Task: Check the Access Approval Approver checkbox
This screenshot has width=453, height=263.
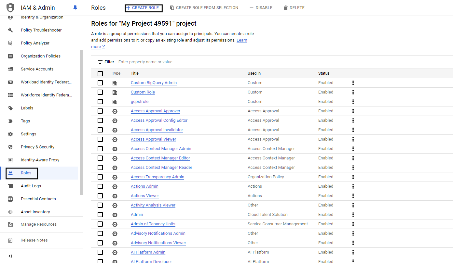Action: (100, 111)
